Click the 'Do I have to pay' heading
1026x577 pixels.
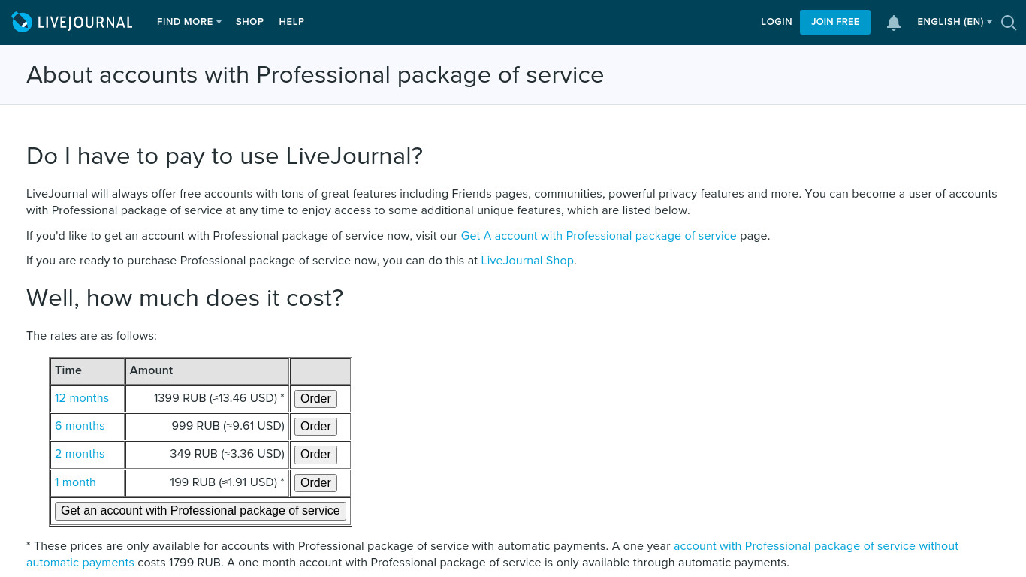tap(225, 156)
